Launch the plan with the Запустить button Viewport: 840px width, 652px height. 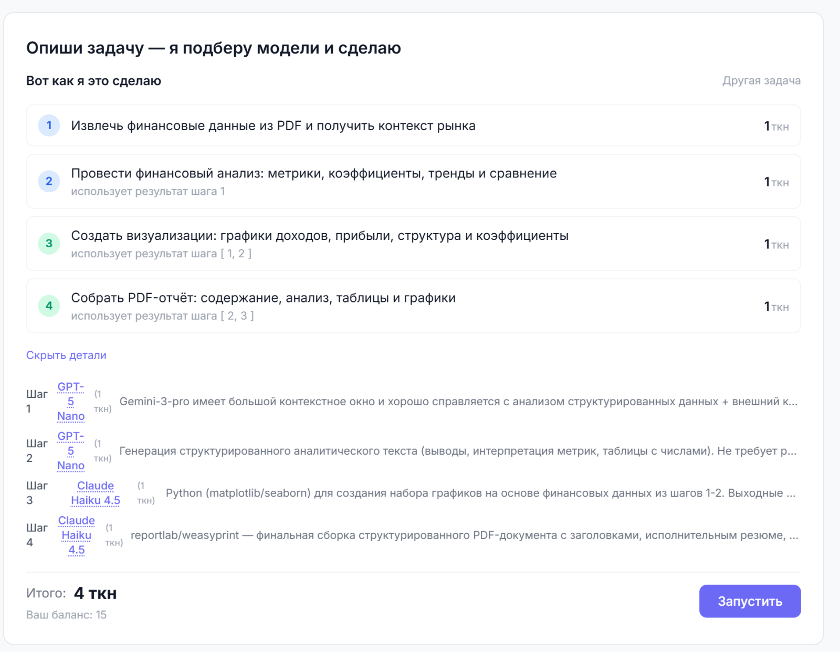click(x=750, y=601)
